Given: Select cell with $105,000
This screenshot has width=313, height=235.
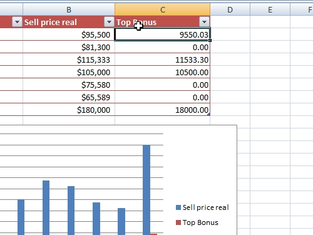Looking at the screenshot, I should pos(69,72).
